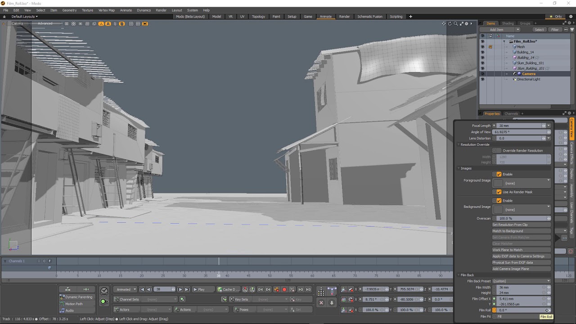Viewport: 576px width, 324px height.
Task: Go to last frame in transport
Action: pos(187,289)
